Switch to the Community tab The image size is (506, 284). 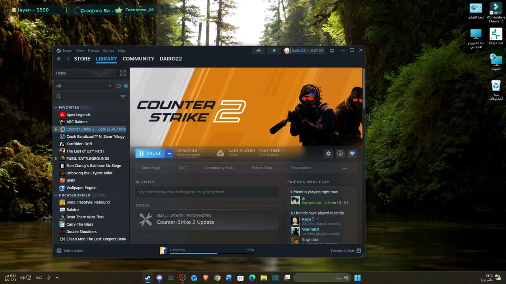(x=138, y=59)
